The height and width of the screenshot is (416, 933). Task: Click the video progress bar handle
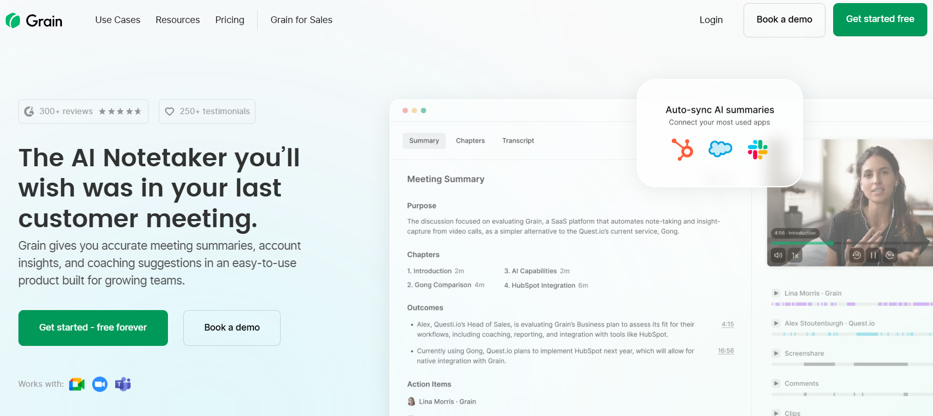pos(832,243)
